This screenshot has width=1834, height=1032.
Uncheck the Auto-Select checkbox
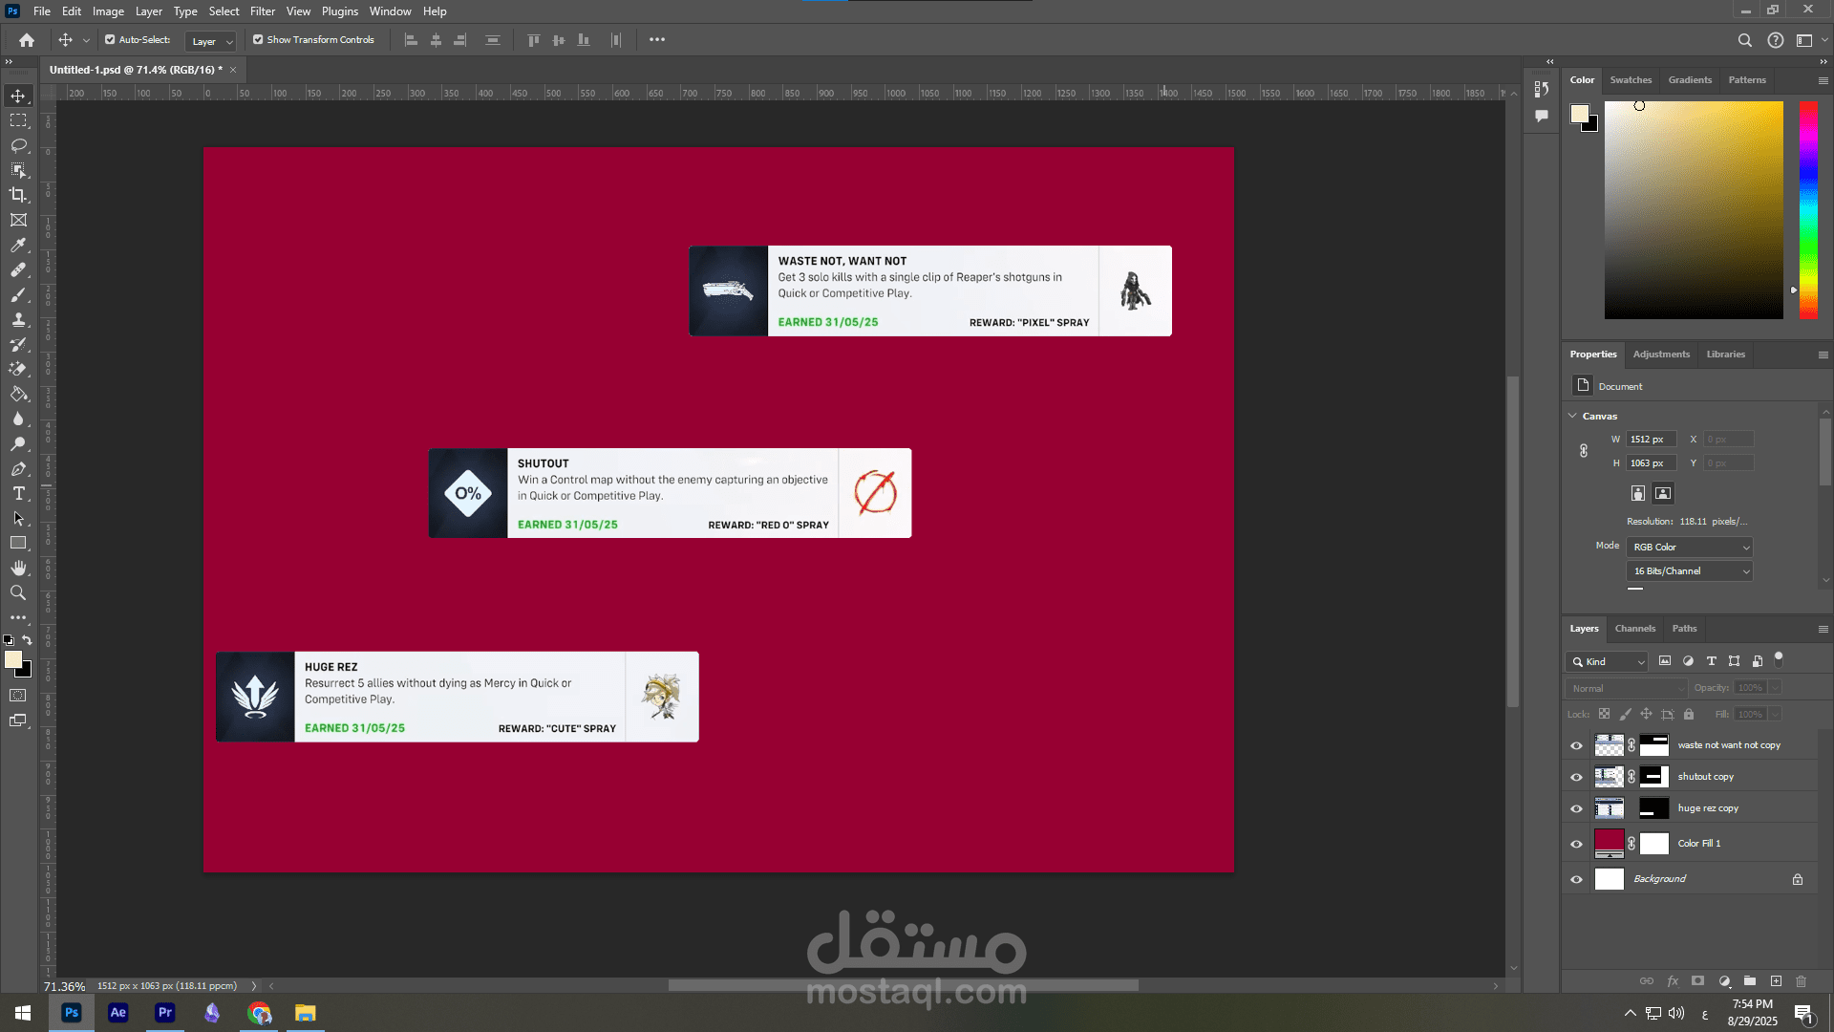click(110, 40)
